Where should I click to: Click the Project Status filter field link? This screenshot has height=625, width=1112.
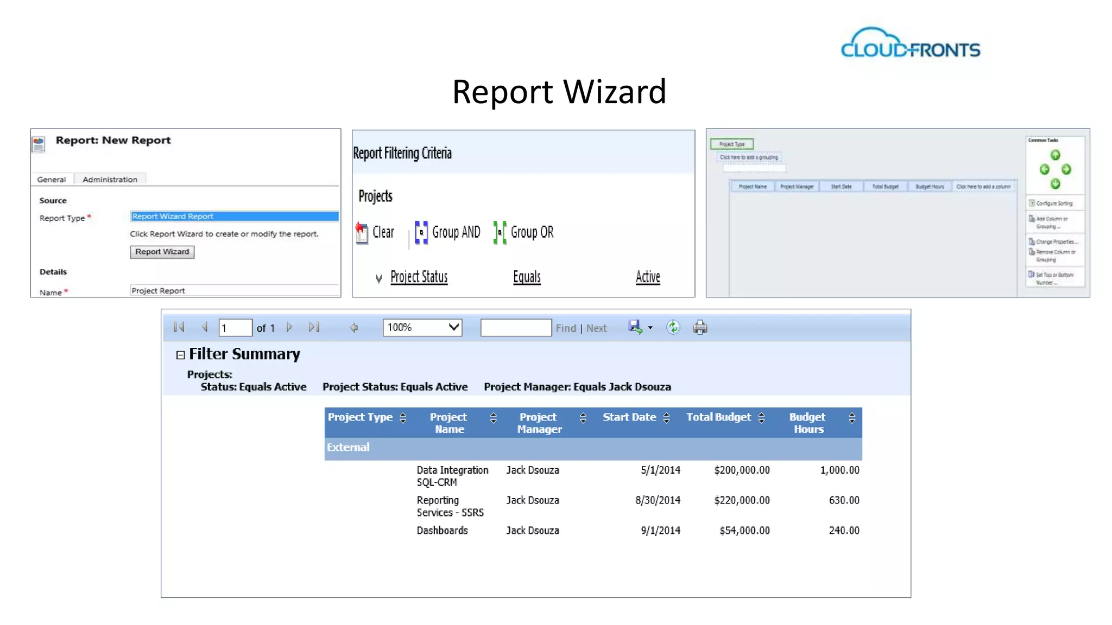[x=419, y=277]
